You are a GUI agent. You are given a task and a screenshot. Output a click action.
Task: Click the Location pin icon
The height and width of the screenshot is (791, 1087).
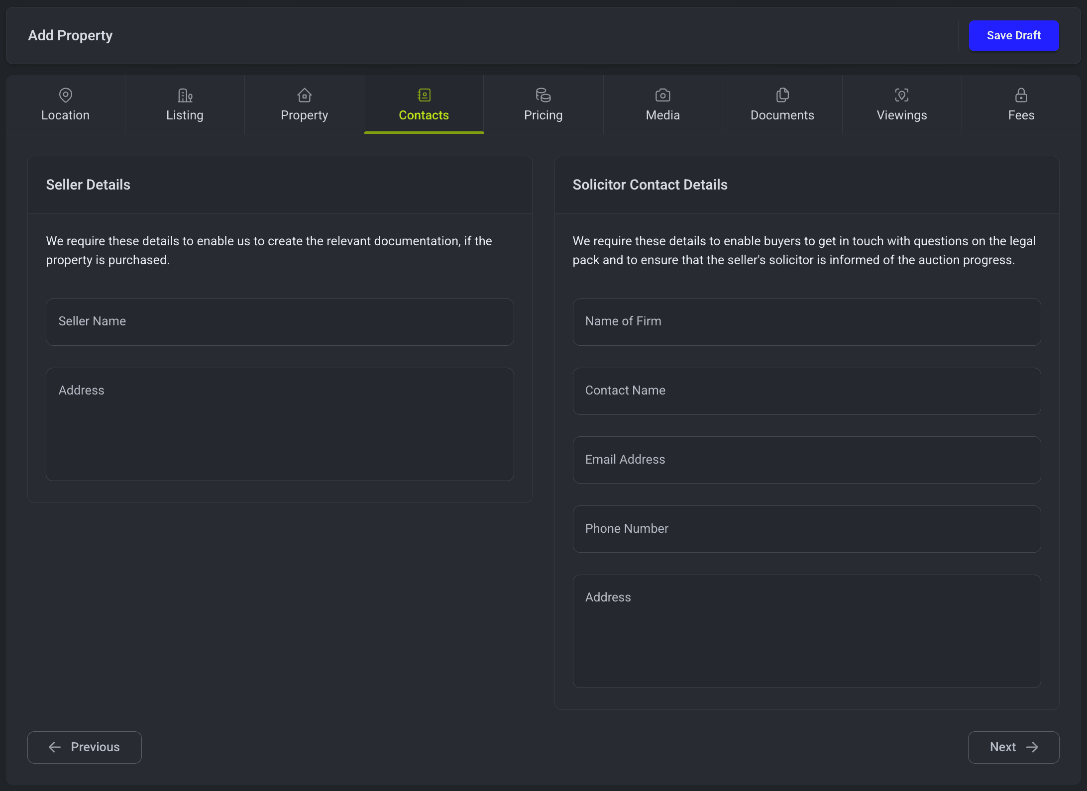click(65, 95)
